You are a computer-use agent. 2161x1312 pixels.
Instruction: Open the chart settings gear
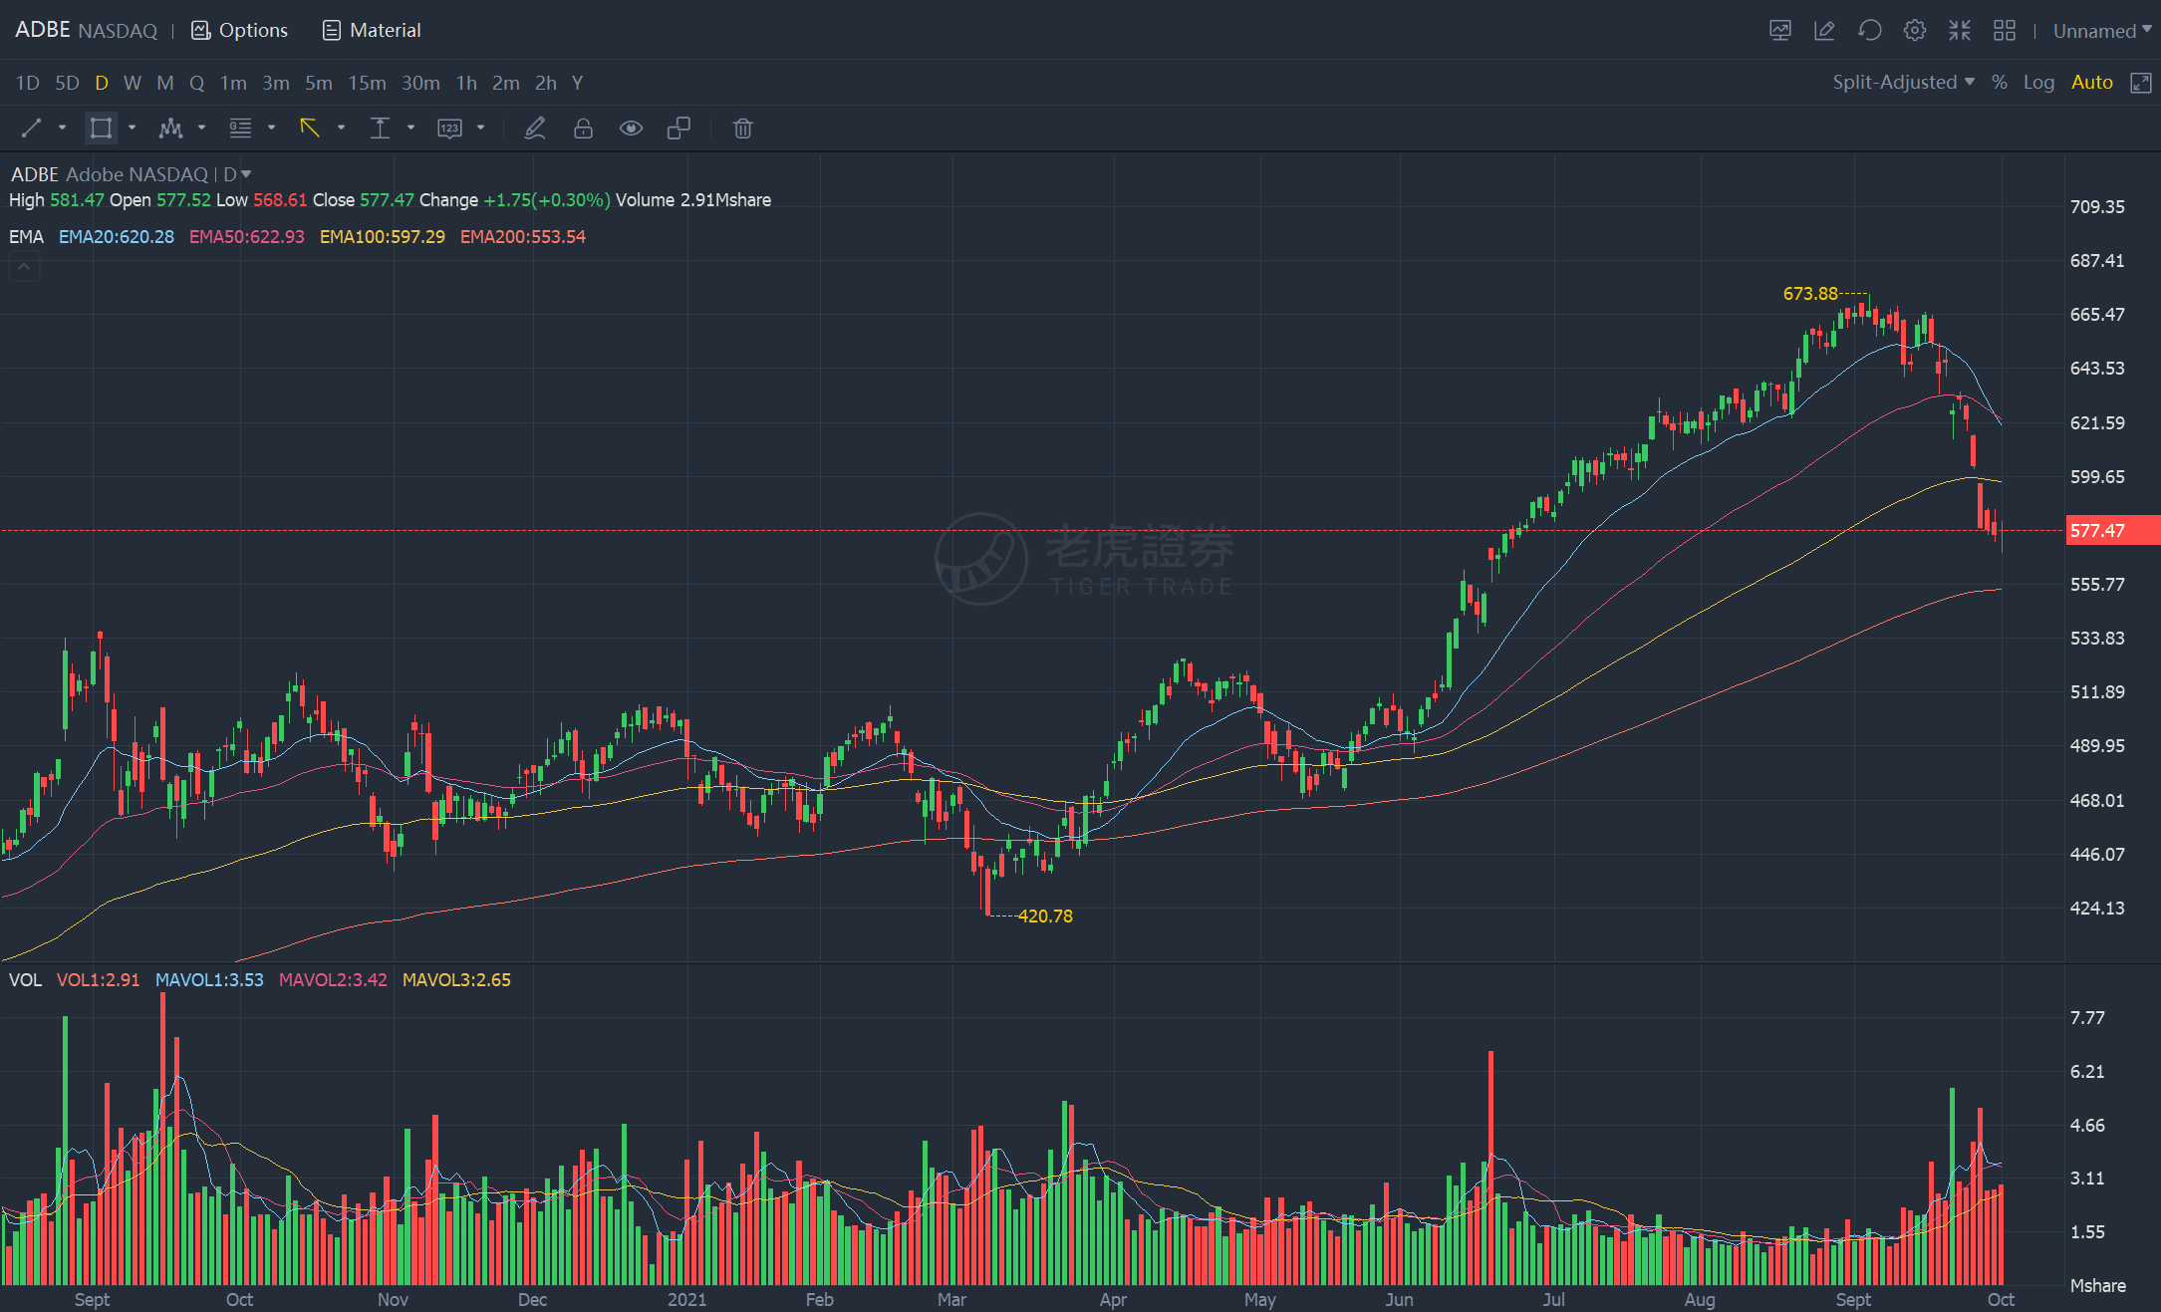pos(1914,31)
